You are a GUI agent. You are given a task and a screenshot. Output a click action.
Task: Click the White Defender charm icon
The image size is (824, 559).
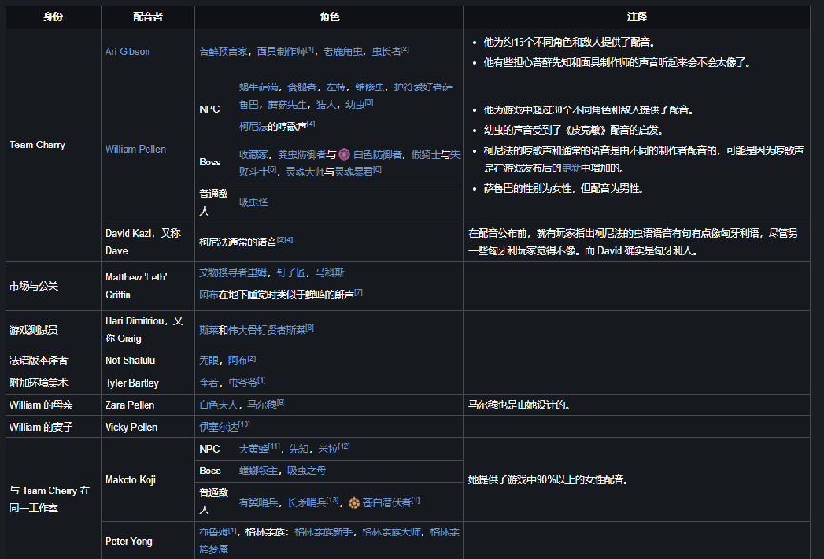(345, 154)
